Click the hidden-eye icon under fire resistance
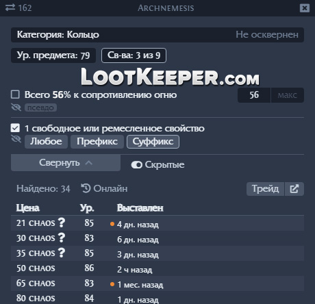The height and width of the screenshot is (304, 315). pyautogui.click(x=16, y=107)
